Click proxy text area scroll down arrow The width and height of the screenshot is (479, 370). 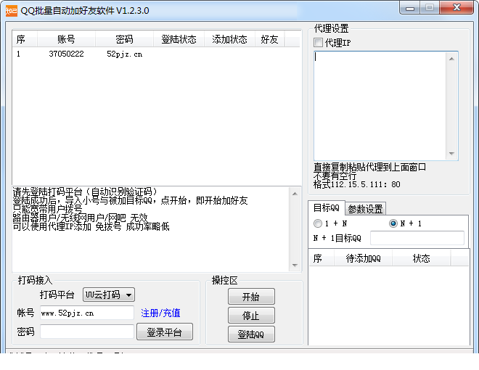pos(452,154)
